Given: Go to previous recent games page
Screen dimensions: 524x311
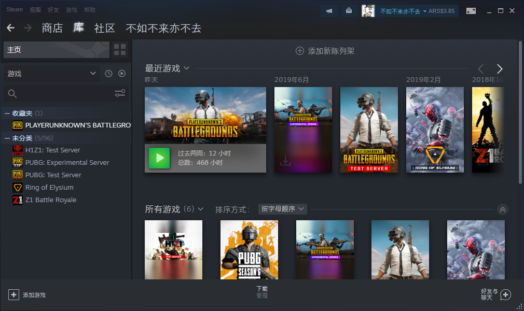Looking at the screenshot, I should click(481, 69).
